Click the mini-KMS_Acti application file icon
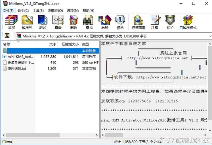 [5, 57]
